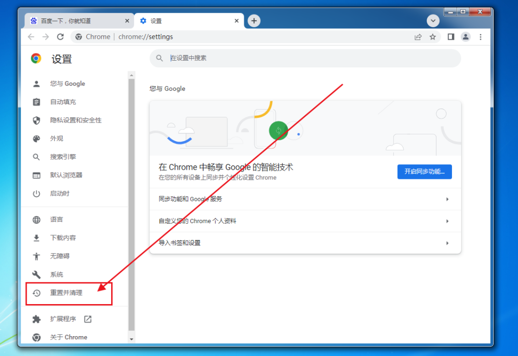This screenshot has height=356, width=518.
Task: Expand arrow for 同步功能和 Google 服务
Action: tap(447, 199)
